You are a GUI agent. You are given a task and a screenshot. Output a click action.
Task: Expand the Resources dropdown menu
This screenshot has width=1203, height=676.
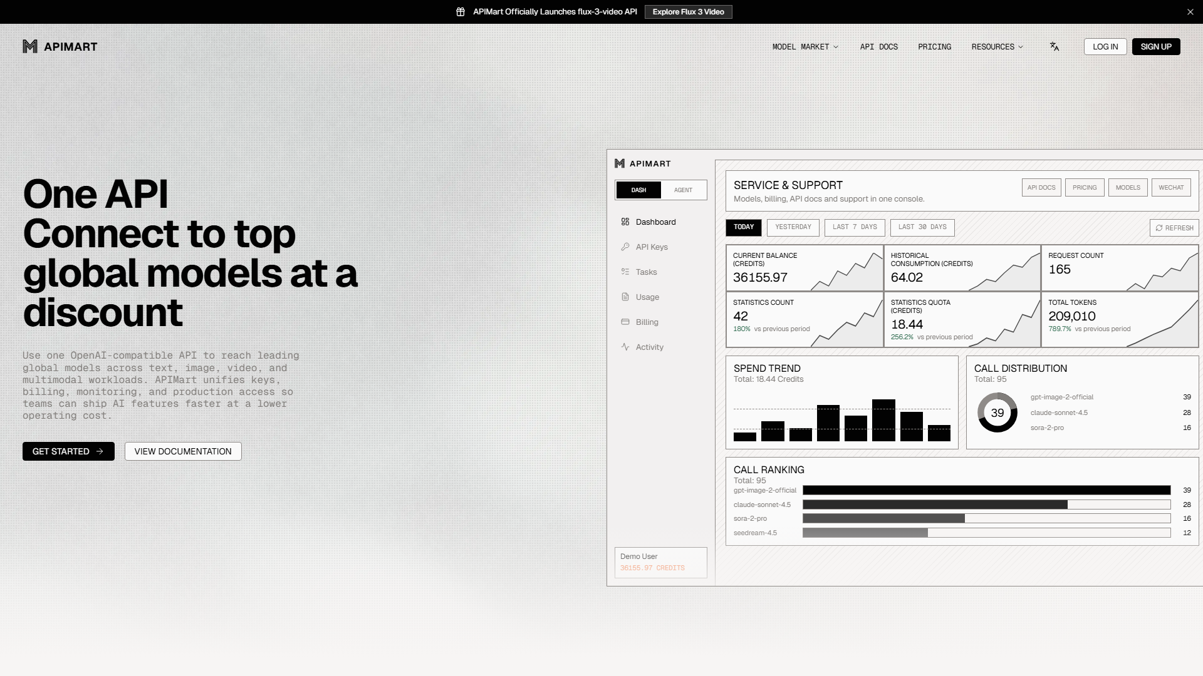click(997, 47)
